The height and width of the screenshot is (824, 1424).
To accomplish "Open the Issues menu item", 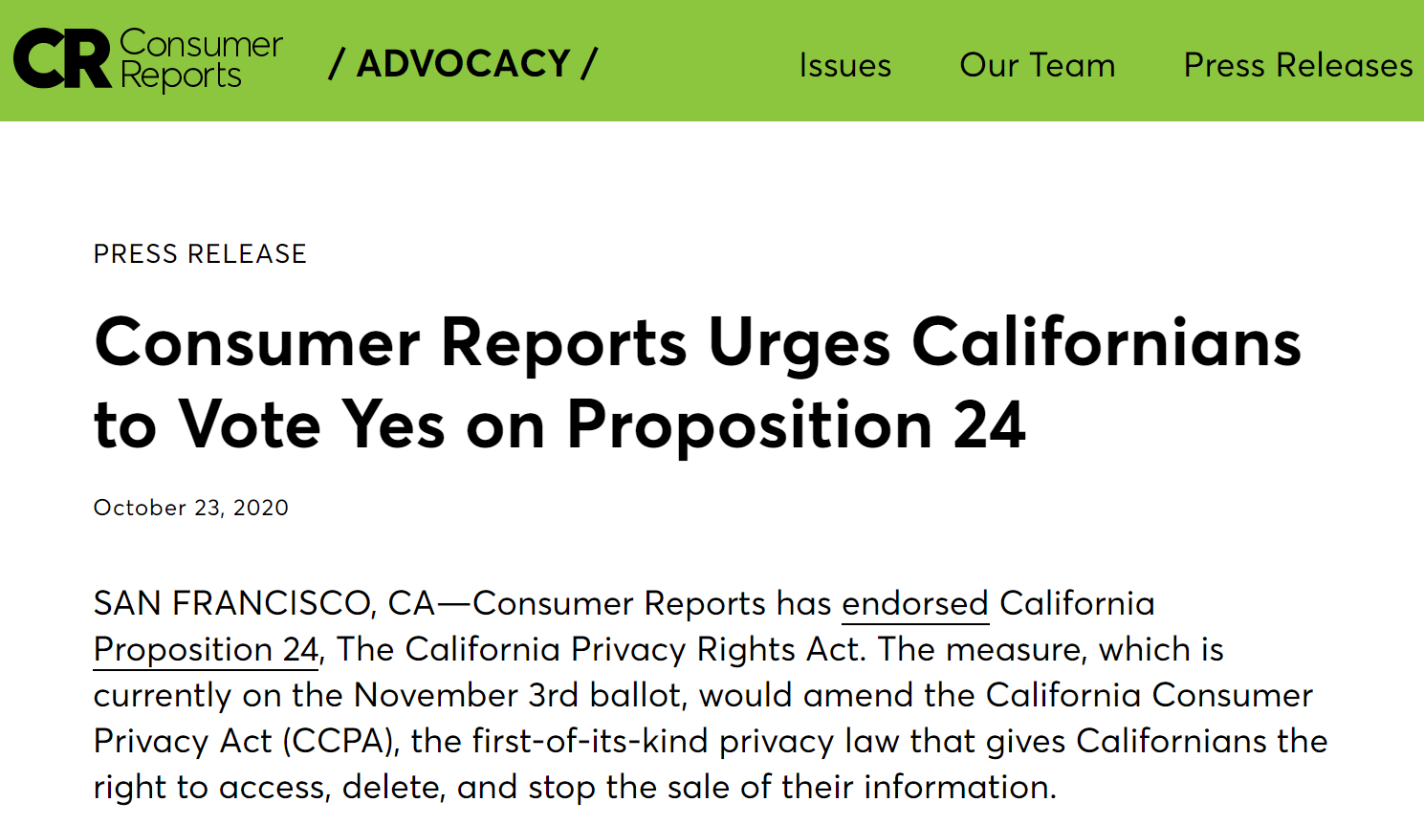I will coord(845,65).
